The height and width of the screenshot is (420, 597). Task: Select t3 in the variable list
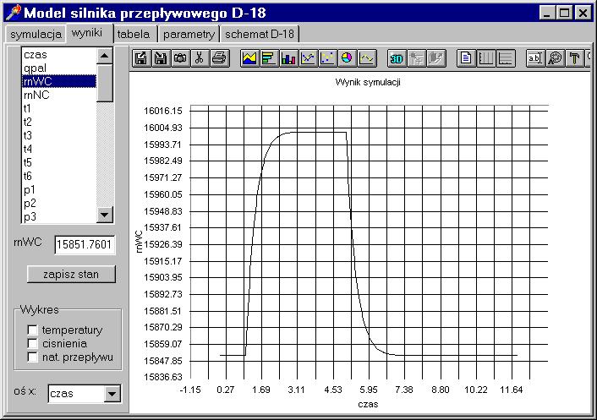click(x=59, y=135)
